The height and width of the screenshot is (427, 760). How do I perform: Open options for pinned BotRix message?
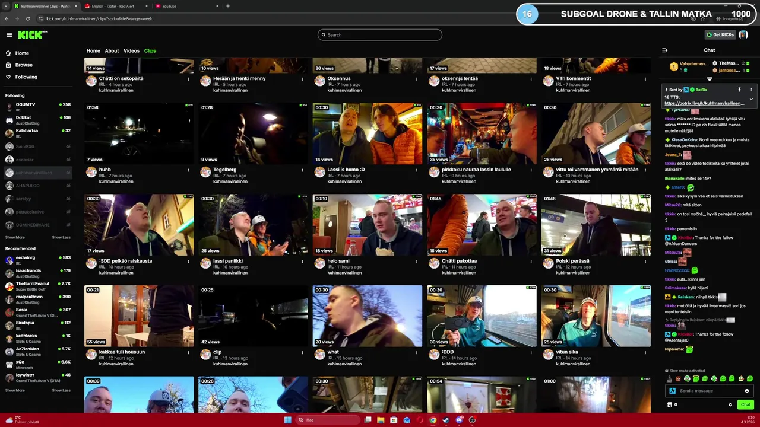pos(751,90)
